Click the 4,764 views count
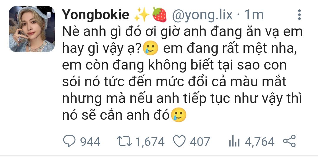 (260, 142)
